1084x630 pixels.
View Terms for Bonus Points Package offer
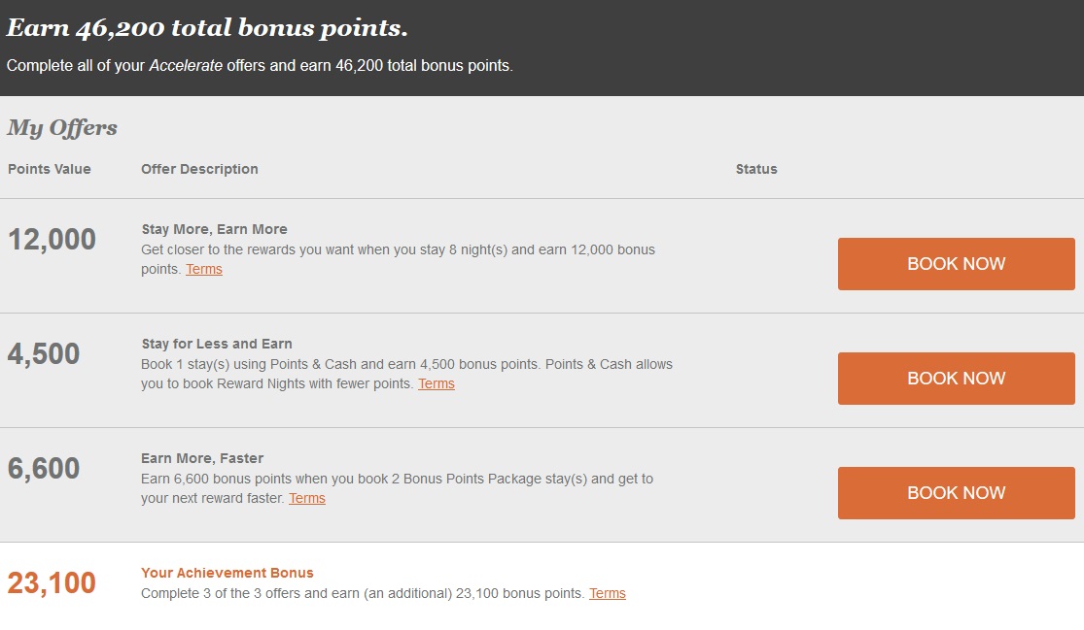(307, 498)
